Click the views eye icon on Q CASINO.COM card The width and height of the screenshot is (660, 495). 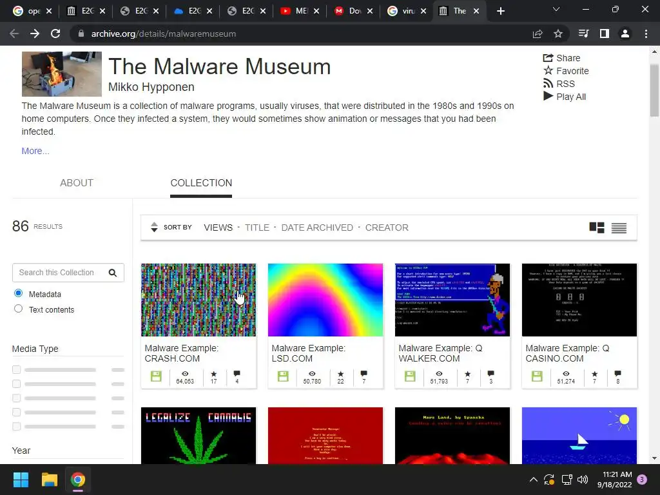[566, 374]
